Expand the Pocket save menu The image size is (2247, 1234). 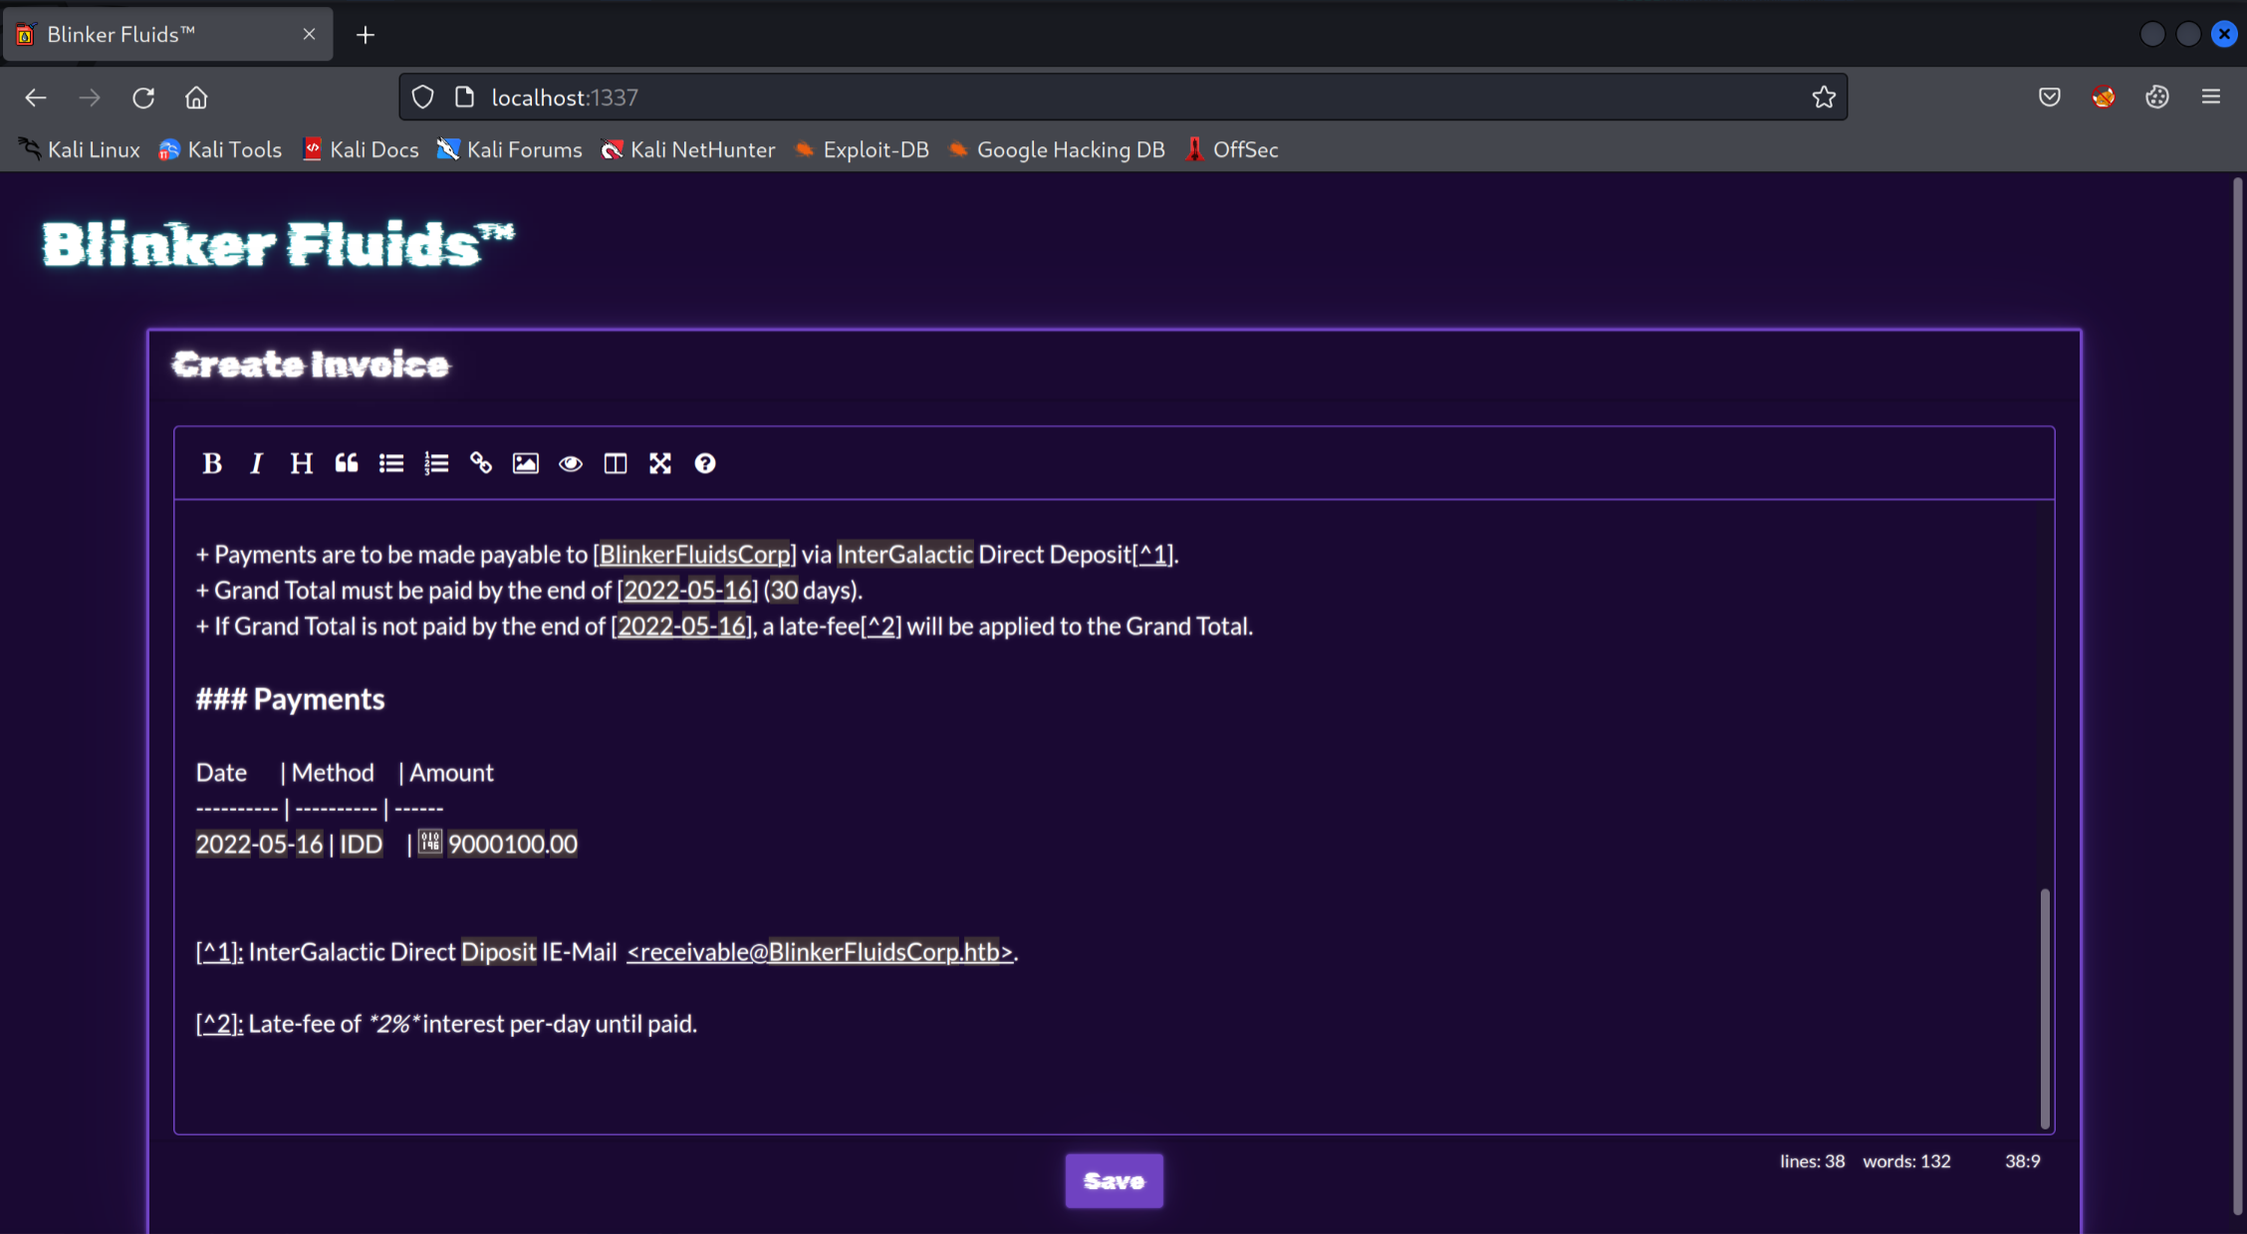coord(2049,97)
